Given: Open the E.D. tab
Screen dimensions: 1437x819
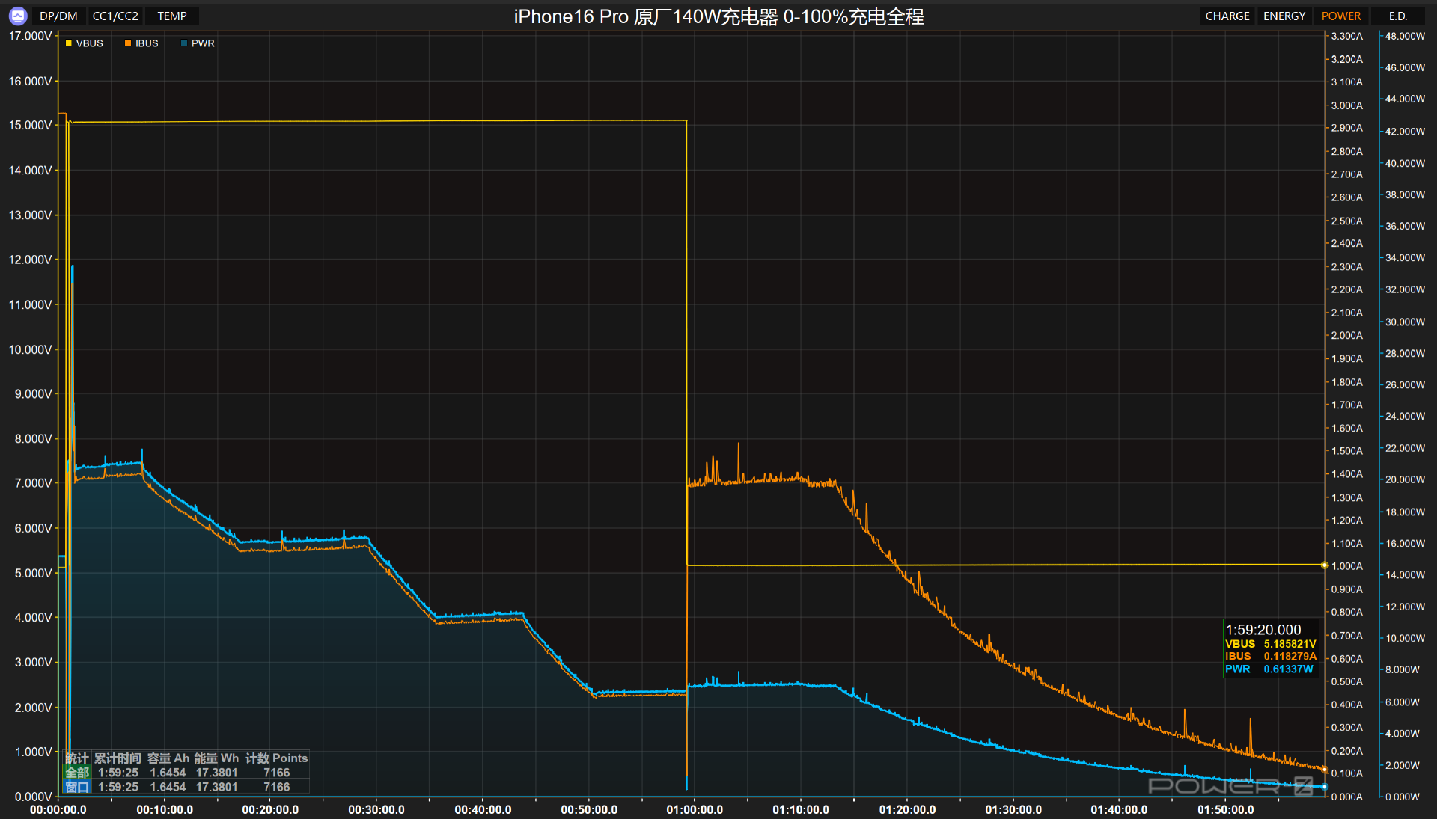Looking at the screenshot, I should (1398, 16).
